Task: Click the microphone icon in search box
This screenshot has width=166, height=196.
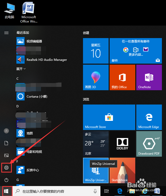Action: [x=95, y=191]
